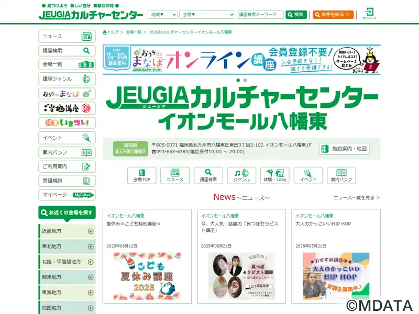The height and width of the screenshot is (314, 419).
Task: Click the イベント icon button under address
Action: point(308,175)
